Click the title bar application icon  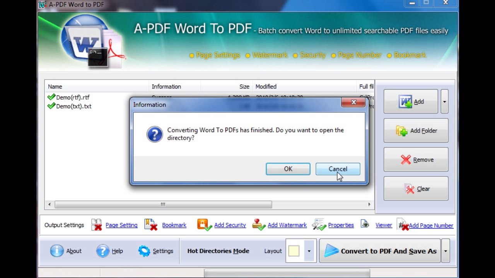[x=42, y=5]
